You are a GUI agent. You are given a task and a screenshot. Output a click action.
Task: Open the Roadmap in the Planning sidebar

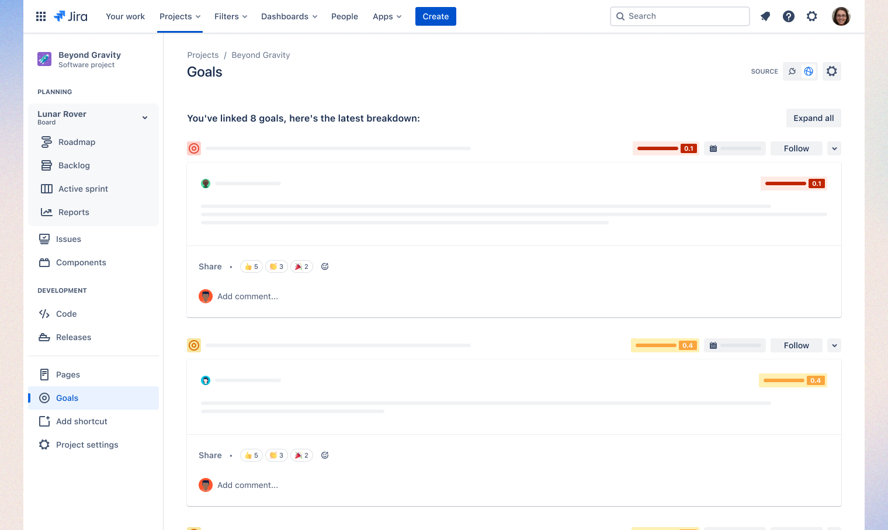point(77,142)
